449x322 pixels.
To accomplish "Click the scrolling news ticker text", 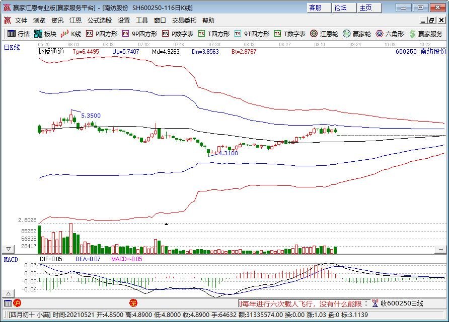I will coord(301,303).
